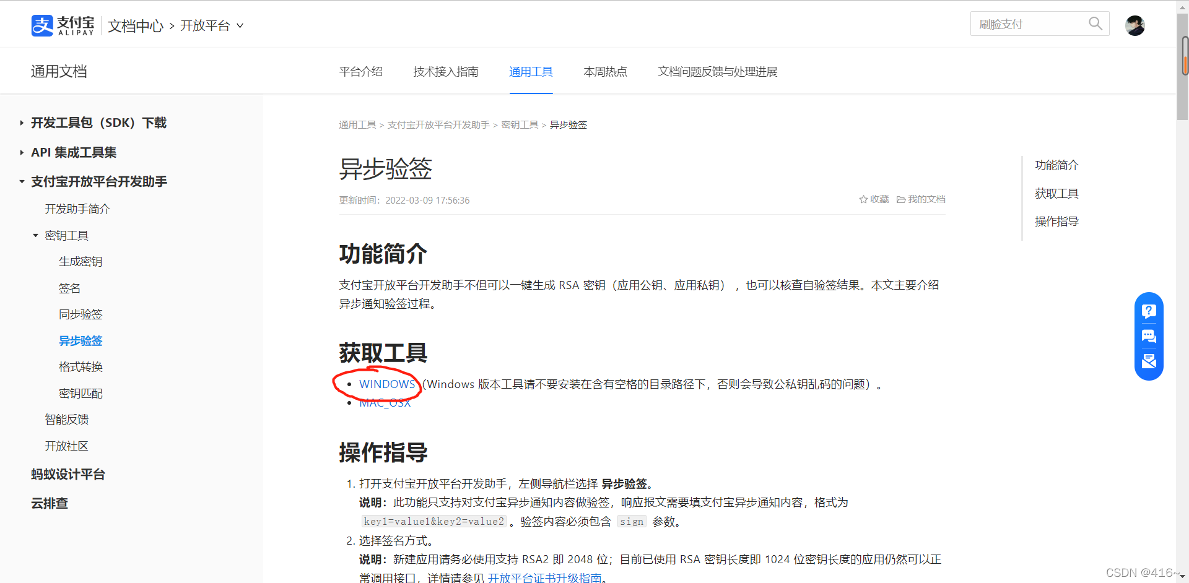Open 我的文档 folder icon link
1189x583 pixels.
(x=901, y=199)
